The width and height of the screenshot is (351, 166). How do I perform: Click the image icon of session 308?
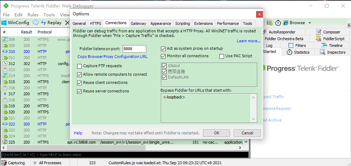tap(5, 39)
